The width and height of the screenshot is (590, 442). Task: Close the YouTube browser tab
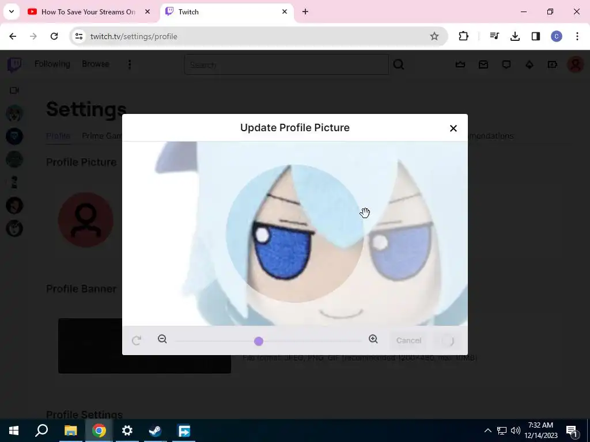click(x=147, y=12)
